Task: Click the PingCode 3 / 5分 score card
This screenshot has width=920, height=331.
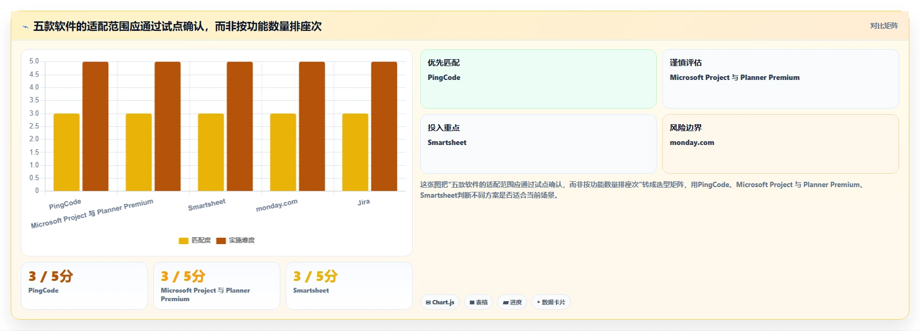Action: tap(84, 286)
